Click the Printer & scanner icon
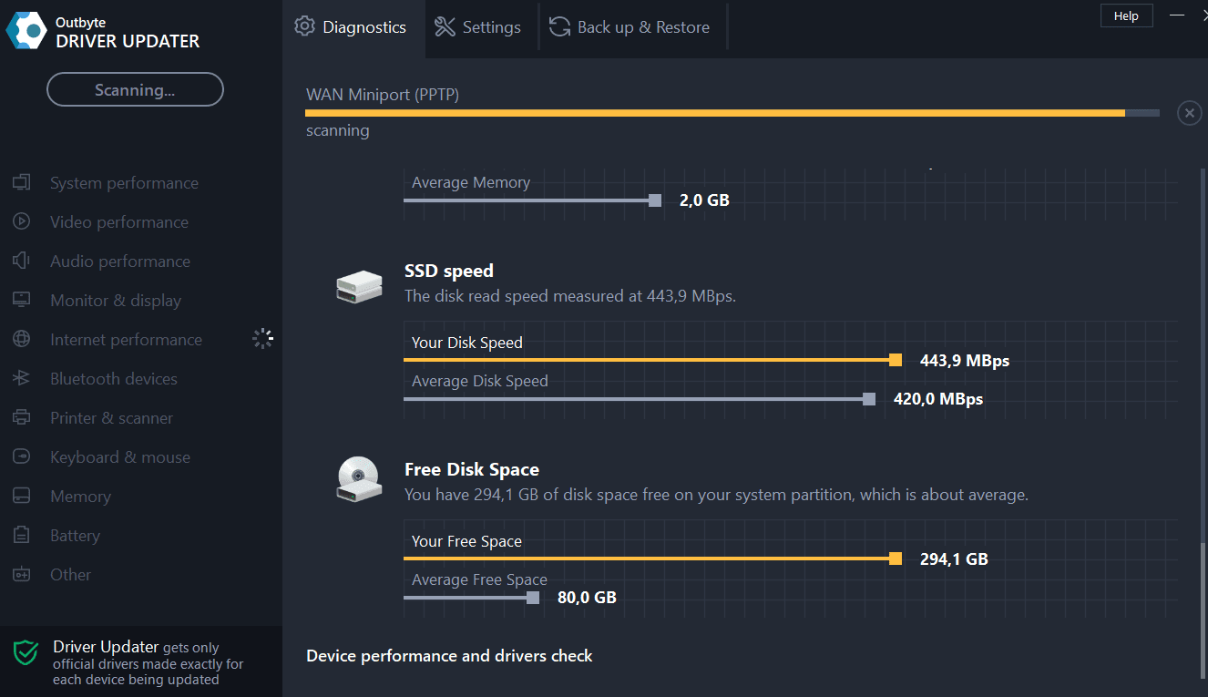The height and width of the screenshot is (697, 1208). (22, 418)
